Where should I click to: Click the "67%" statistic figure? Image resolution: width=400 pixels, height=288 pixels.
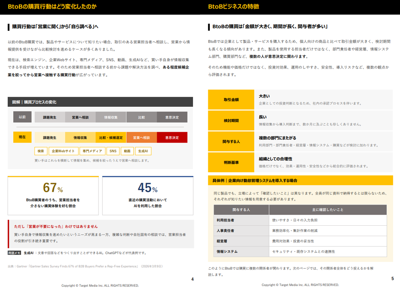point(53,188)
